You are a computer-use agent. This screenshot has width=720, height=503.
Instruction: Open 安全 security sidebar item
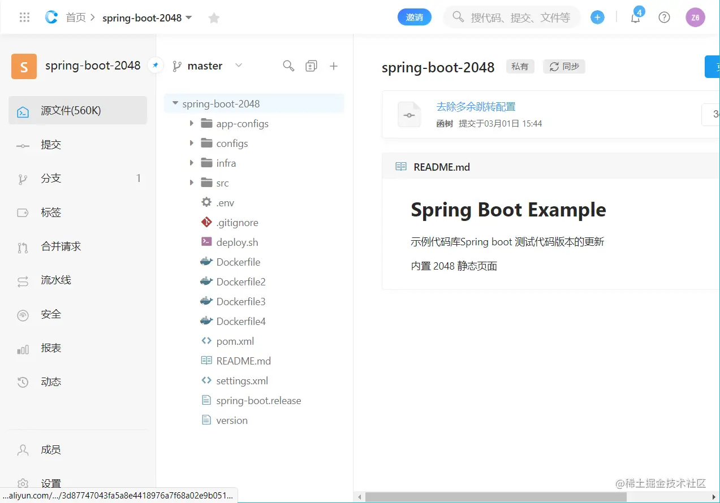click(78, 314)
